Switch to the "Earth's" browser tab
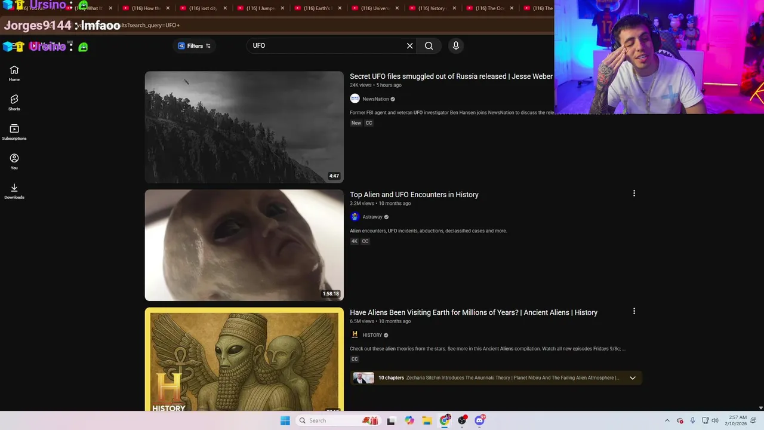 pyautogui.click(x=318, y=8)
